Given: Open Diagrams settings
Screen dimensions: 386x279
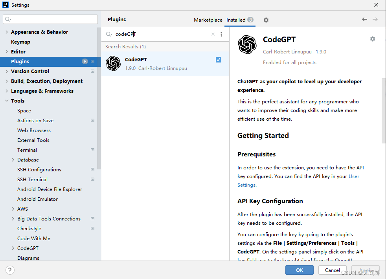Looking at the screenshot, I should pyautogui.click(x=28, y=258).
